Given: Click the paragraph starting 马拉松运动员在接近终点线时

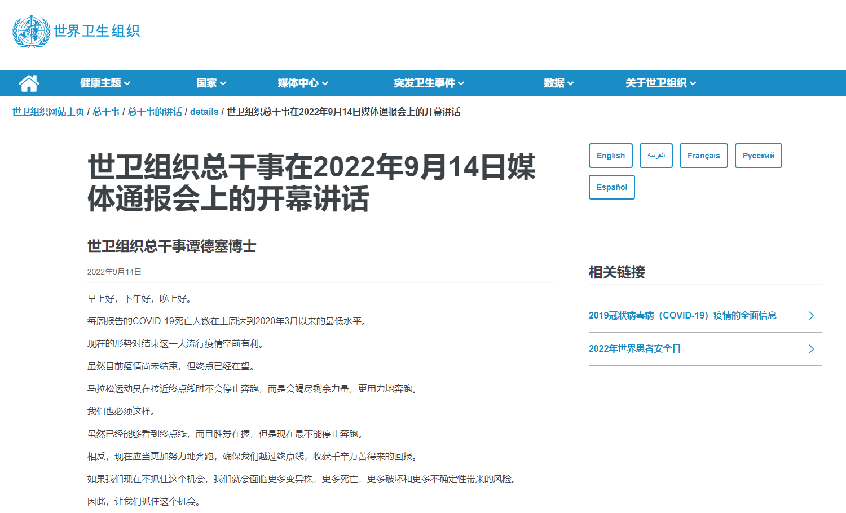Looking at the screenshot, I should (x=254, y=389).
